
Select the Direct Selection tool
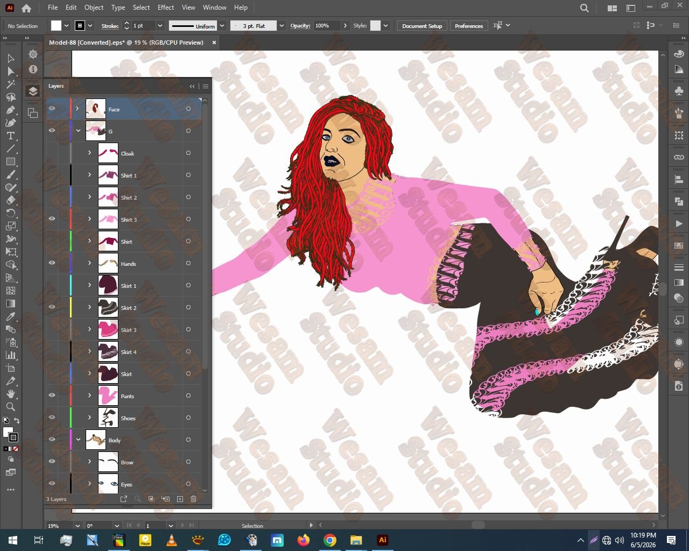tap(11, 71)
